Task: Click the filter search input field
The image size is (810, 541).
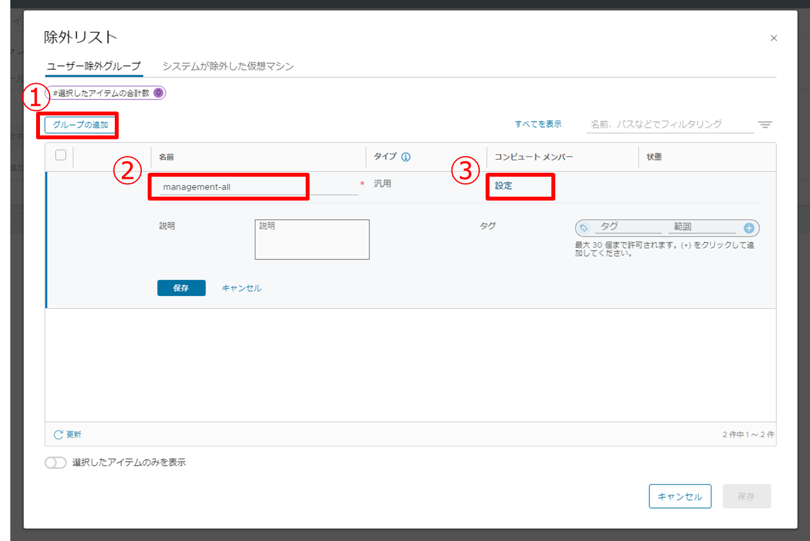Action: [x=669, y=124]
